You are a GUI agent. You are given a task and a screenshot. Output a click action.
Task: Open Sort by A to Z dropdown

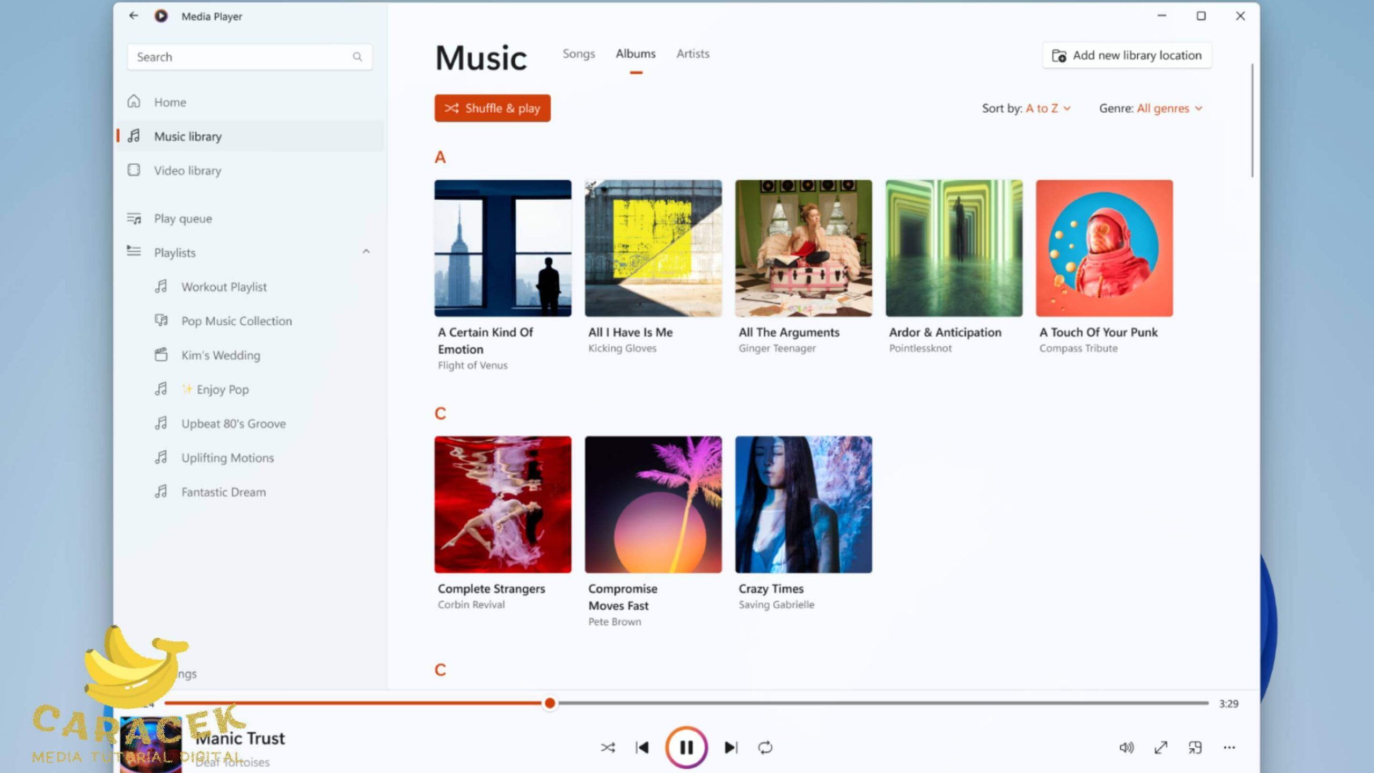coord(1048,108)
